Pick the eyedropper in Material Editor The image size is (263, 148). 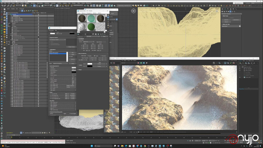(x=85, y=36)
